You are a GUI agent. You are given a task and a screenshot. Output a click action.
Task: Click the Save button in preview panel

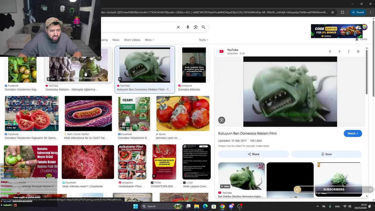pyautogui.click(x=326, y=154)
